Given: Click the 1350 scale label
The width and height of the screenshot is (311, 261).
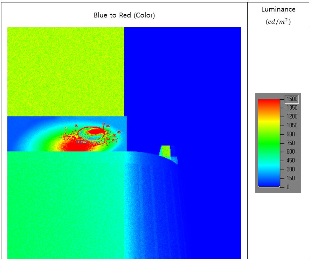Looking at the screenshot, I should point(292,108).
